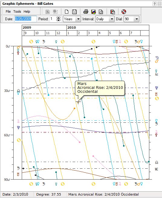
Task: Open the Tools menu
Action: (x=17, y=11)
